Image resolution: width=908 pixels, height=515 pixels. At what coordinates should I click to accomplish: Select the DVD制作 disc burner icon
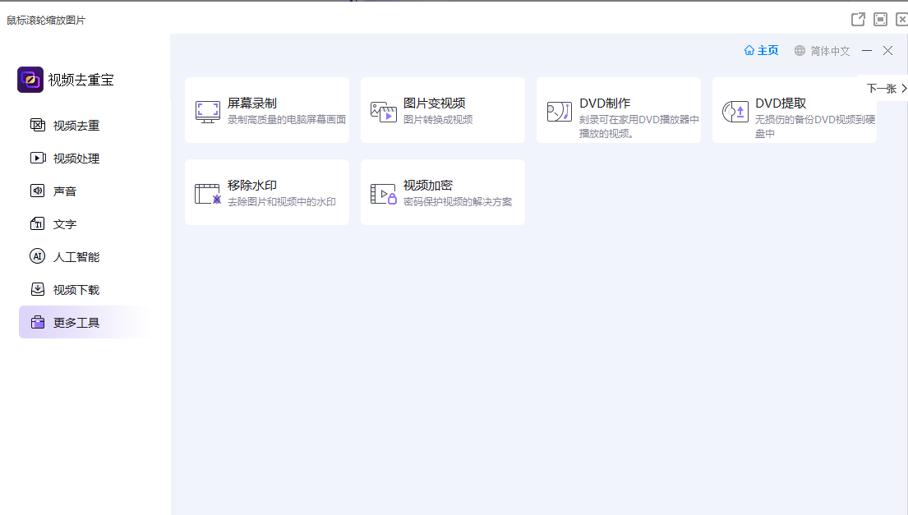[559, 111]
